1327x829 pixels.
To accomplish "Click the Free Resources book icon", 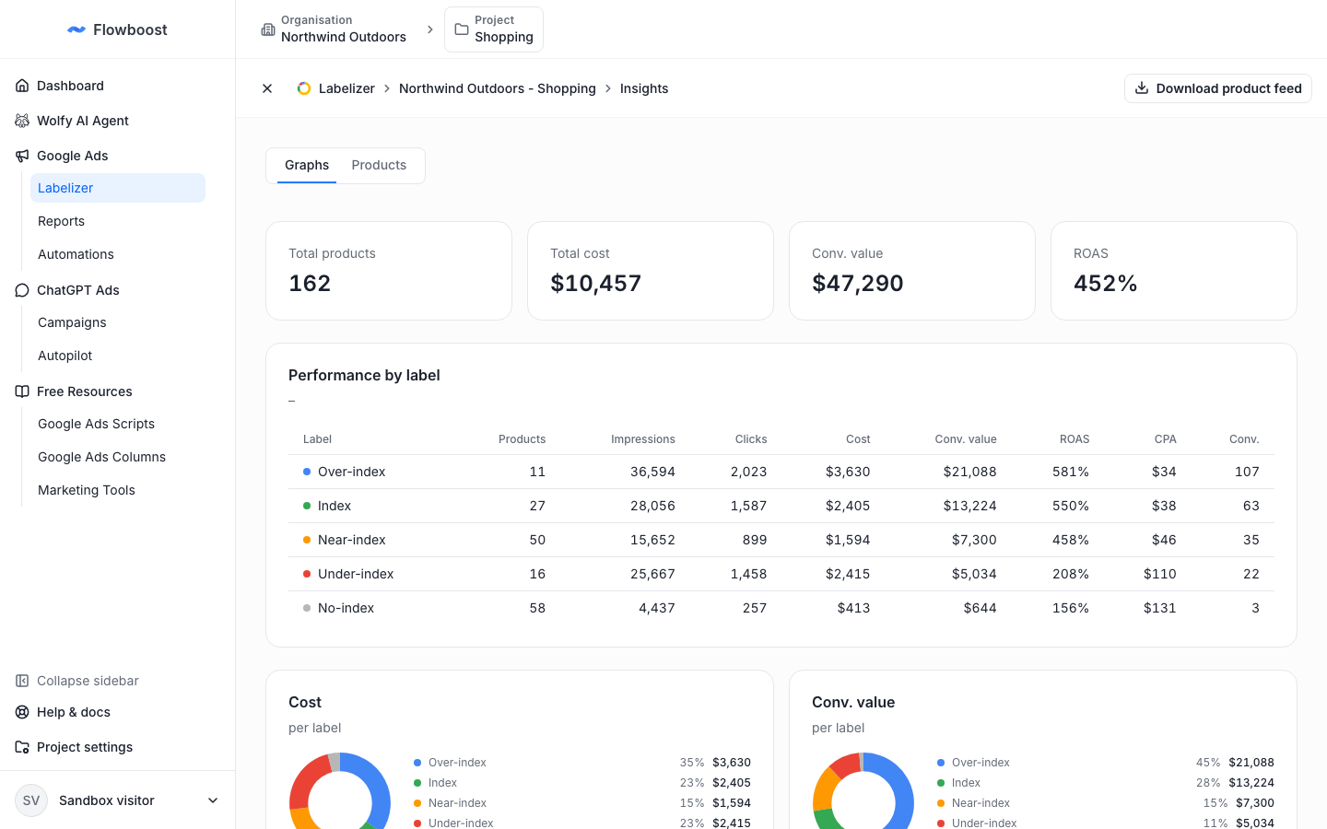I will (22, 391).
